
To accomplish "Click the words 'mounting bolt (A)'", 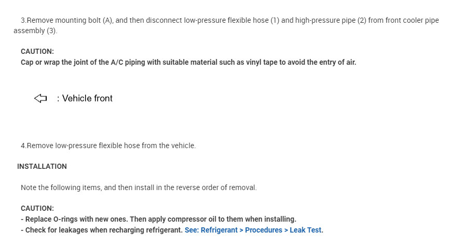I will coord(84,20).
